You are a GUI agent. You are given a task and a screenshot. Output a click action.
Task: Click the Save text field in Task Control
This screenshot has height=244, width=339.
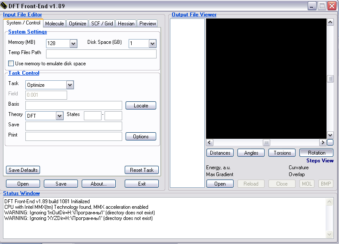pos(74,126)
